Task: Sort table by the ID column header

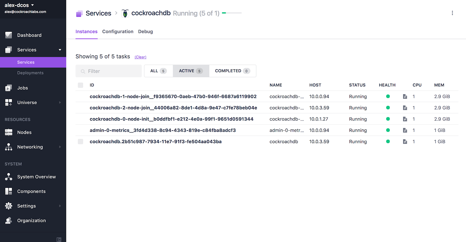Action: (92, 85)
